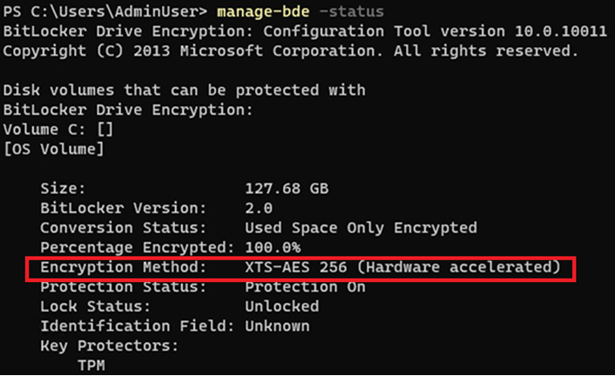
Task: Click the "Protection On" status value
Action: tap(305, 286)
